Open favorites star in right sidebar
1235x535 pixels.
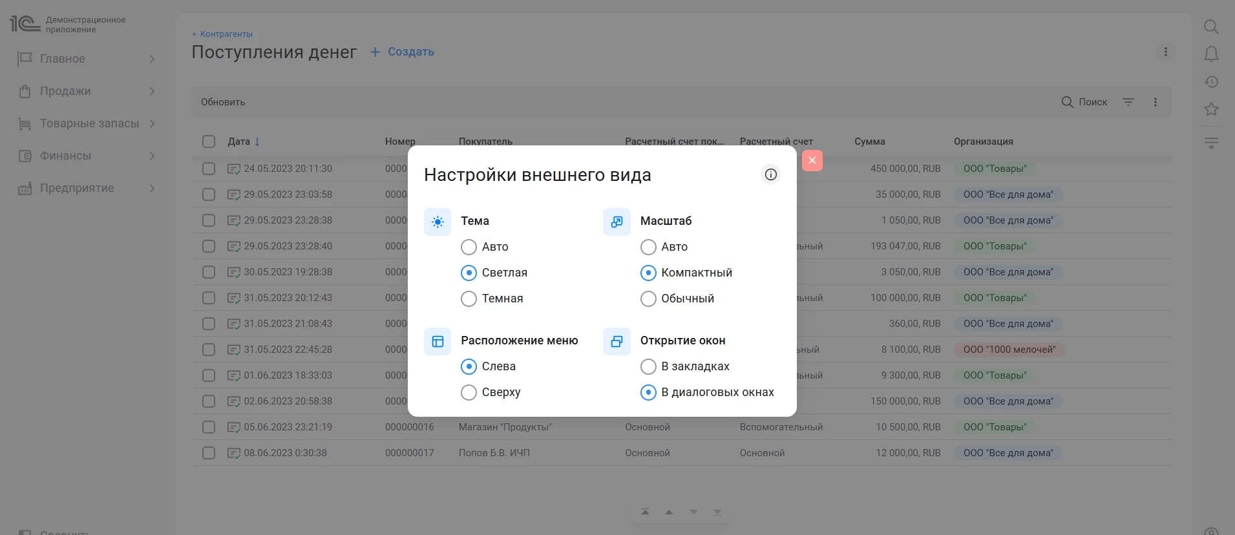tap(1211, 109)
